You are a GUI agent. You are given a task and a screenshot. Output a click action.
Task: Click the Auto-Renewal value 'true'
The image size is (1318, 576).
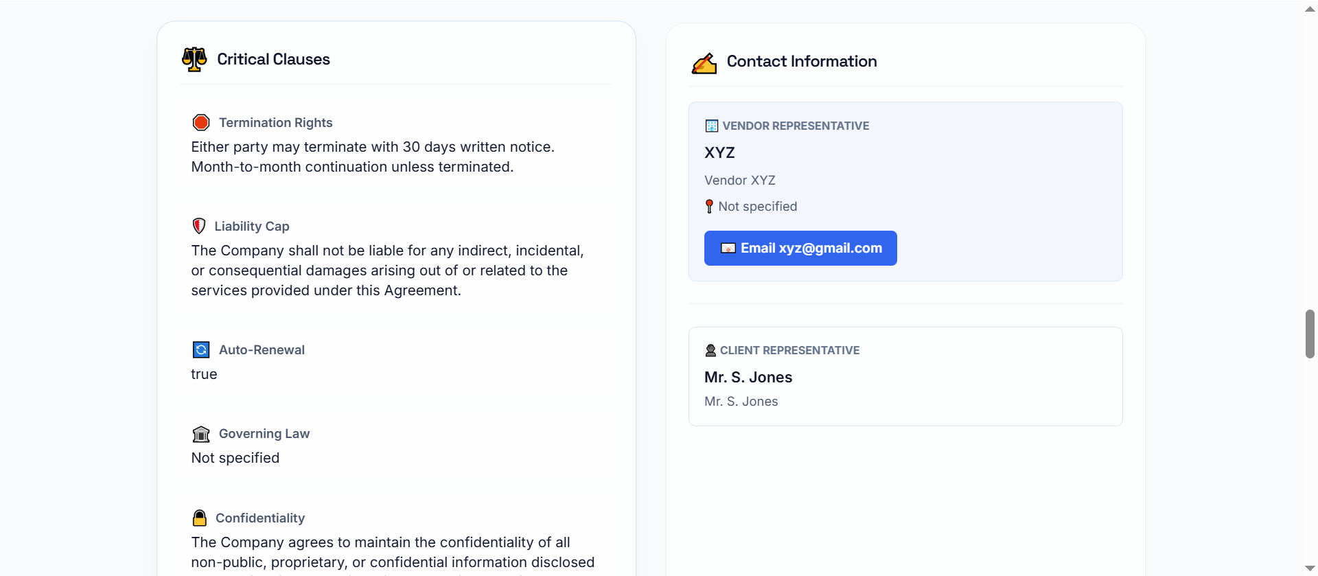click(x=204, y=374)
